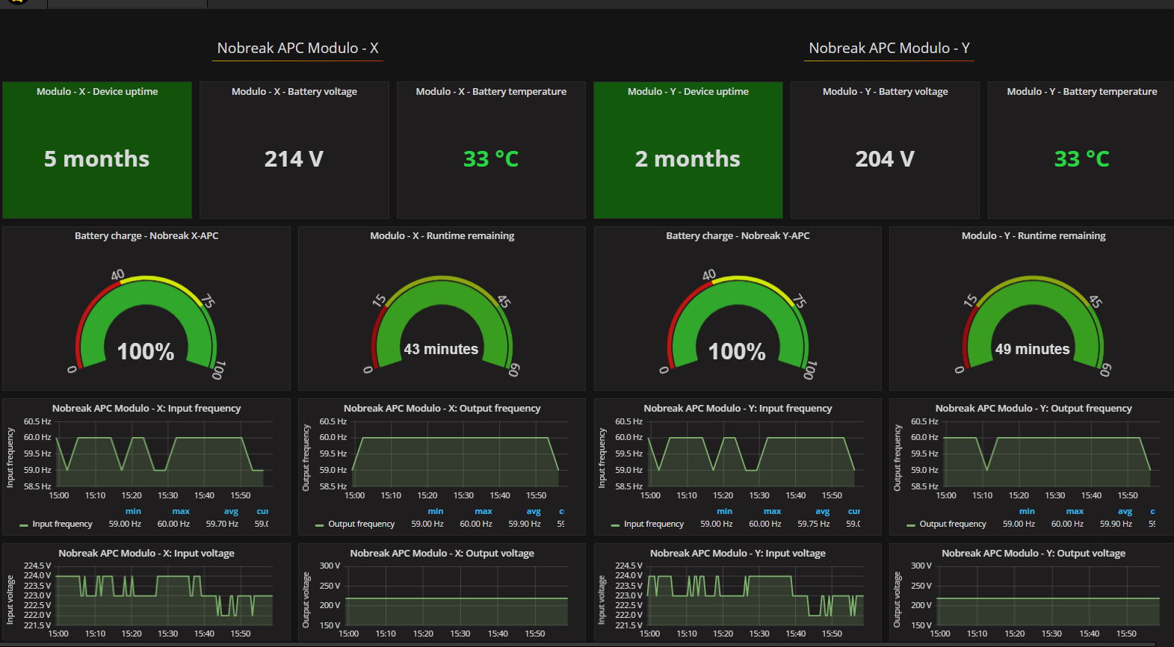Sort Modulo Y Input frequency legend by max
Viewport: 1174px width, 647px height.
[x=773, y=511]
